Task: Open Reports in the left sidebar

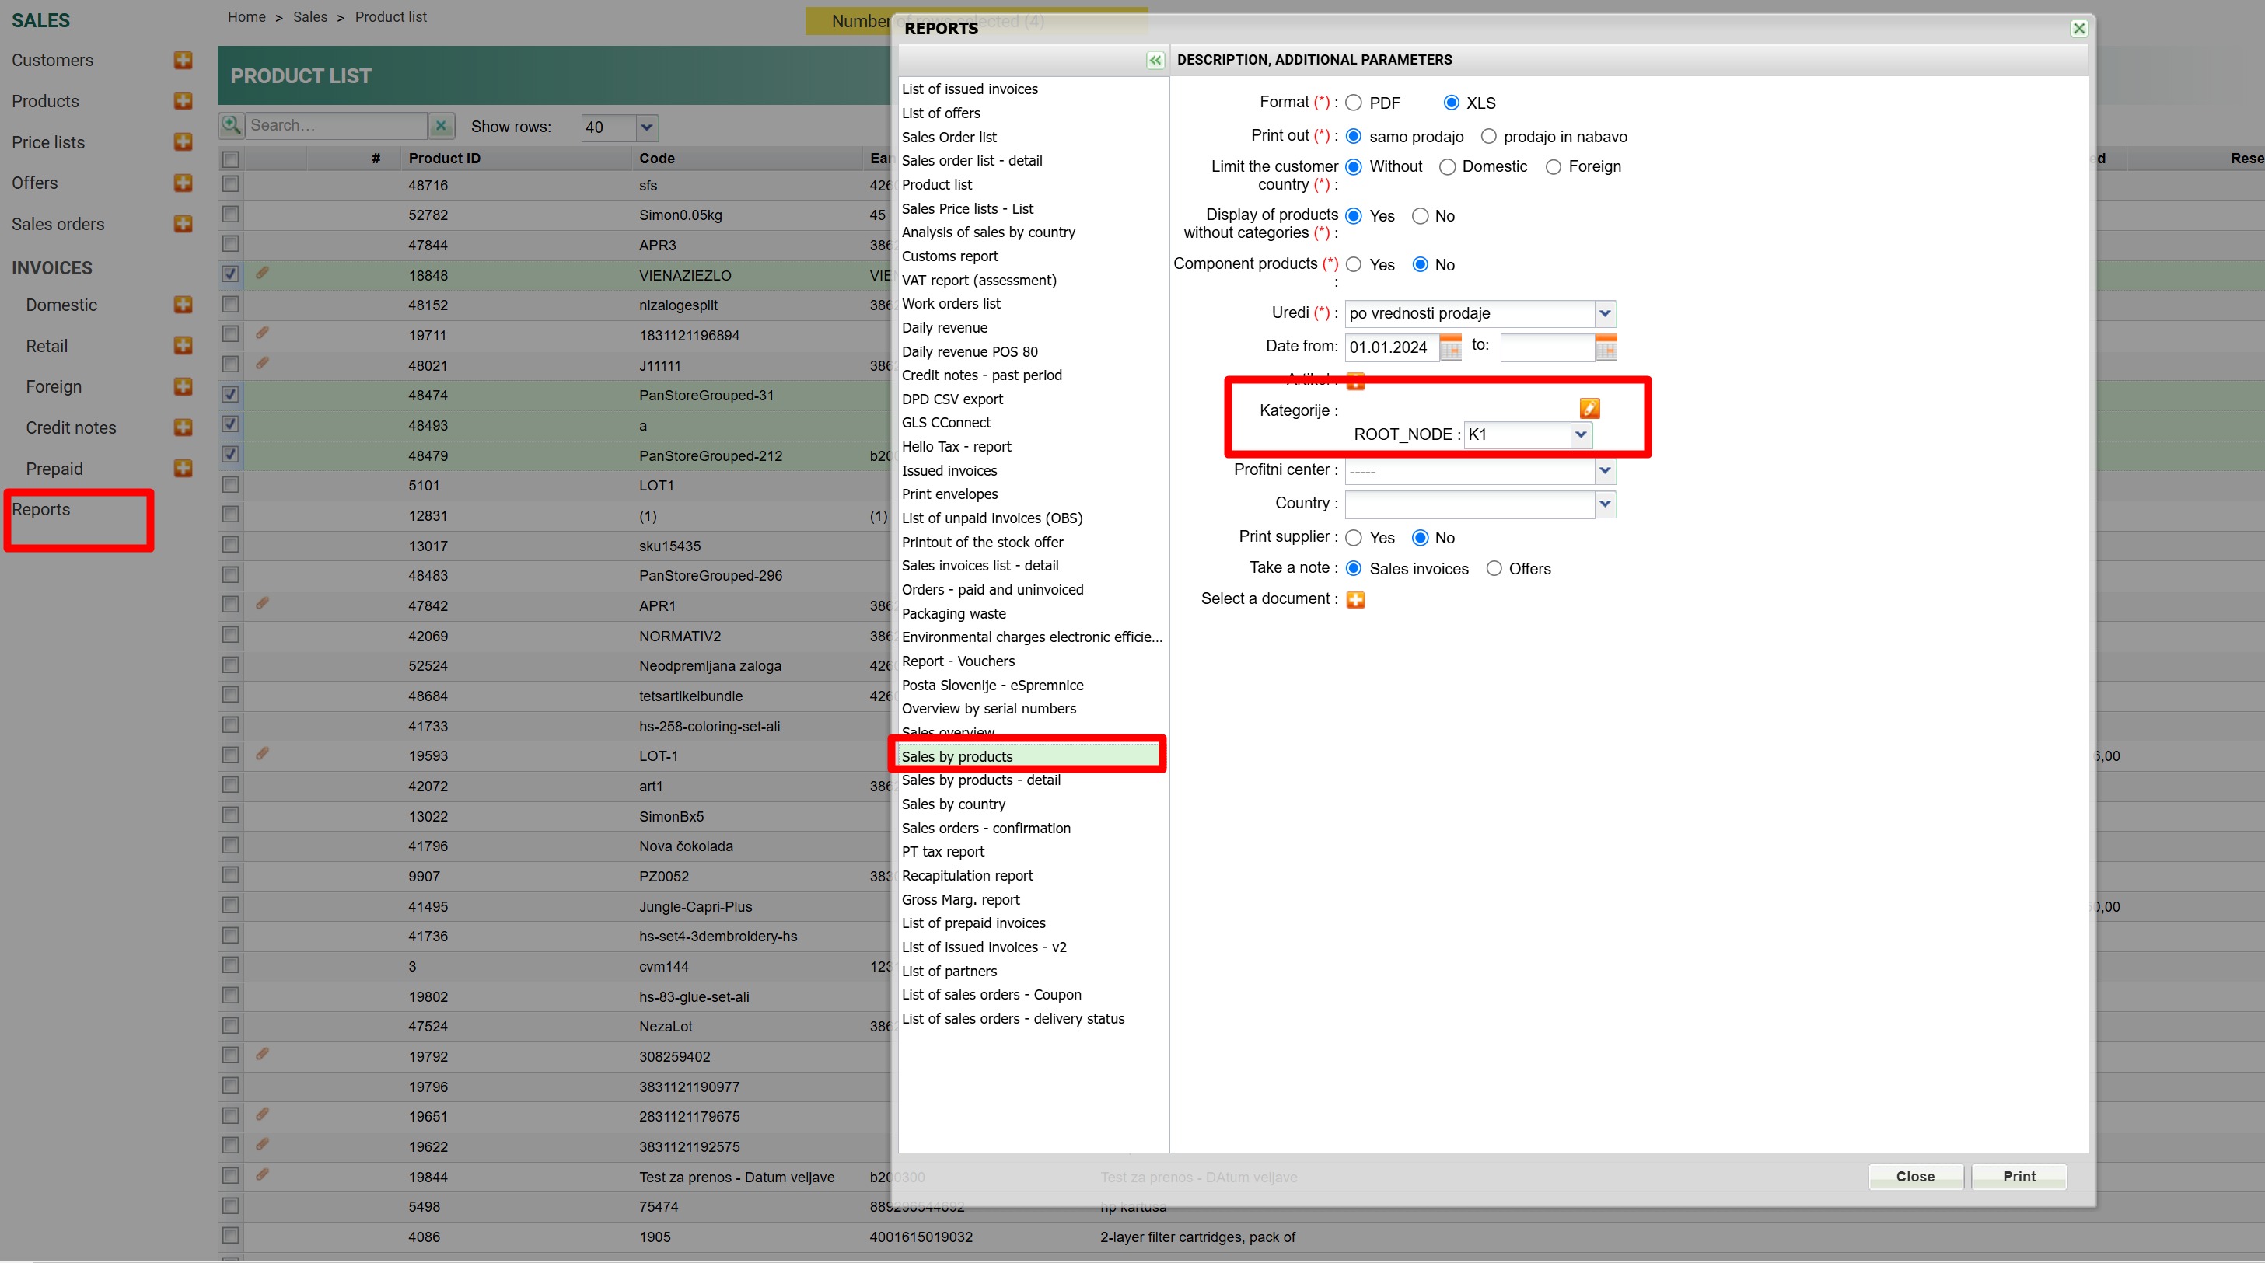Action: (x=40, y=510)
